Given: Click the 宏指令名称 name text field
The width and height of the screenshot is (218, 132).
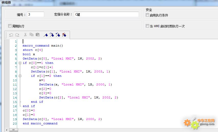Looking at the screenshot, I should [x=106, y=14].
